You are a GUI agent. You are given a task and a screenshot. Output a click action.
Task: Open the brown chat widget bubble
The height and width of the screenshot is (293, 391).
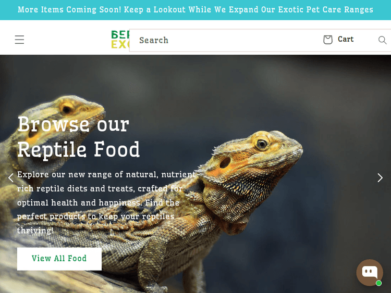tap(370, 273)
